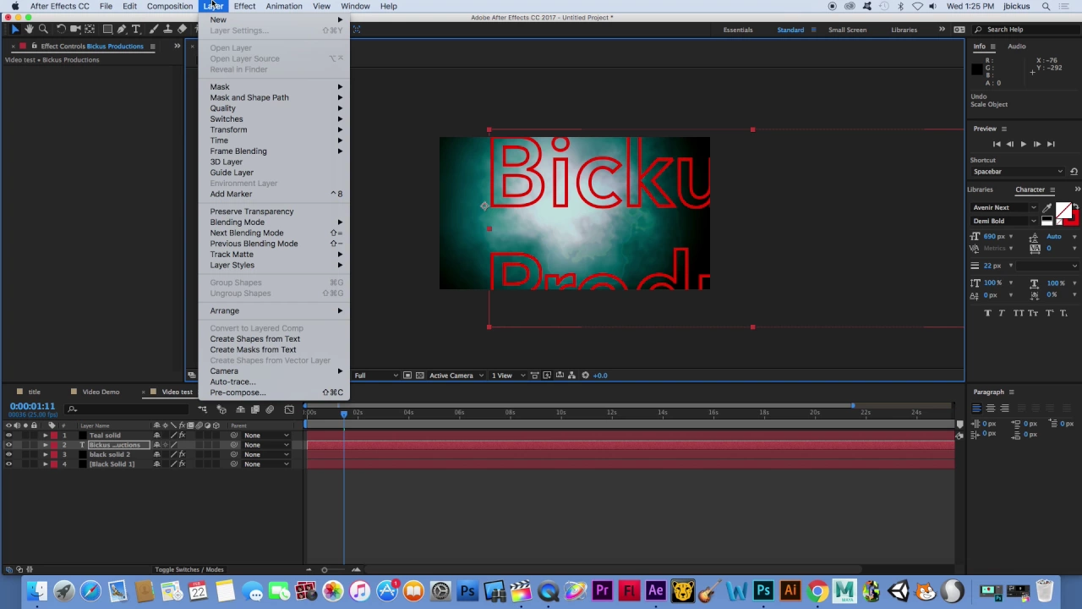The width and height of the screenshot is (1082, 609).
Task: Select the Brush tool
Action: click(153, 30)
